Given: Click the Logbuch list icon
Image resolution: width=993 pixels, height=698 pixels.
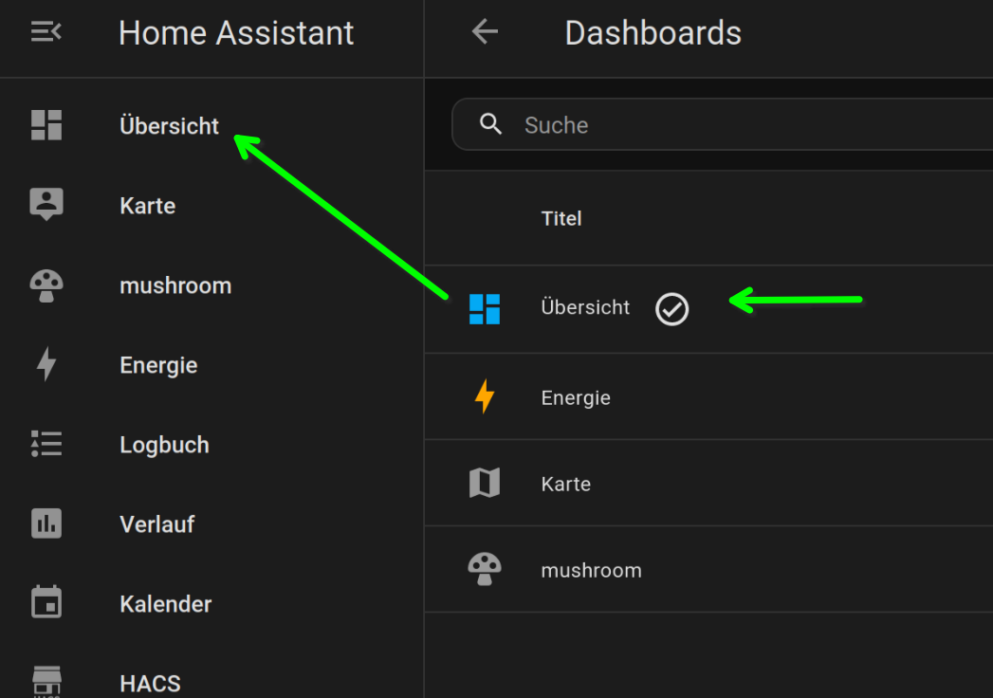Looking at the screenshot, I should [46, 444].
